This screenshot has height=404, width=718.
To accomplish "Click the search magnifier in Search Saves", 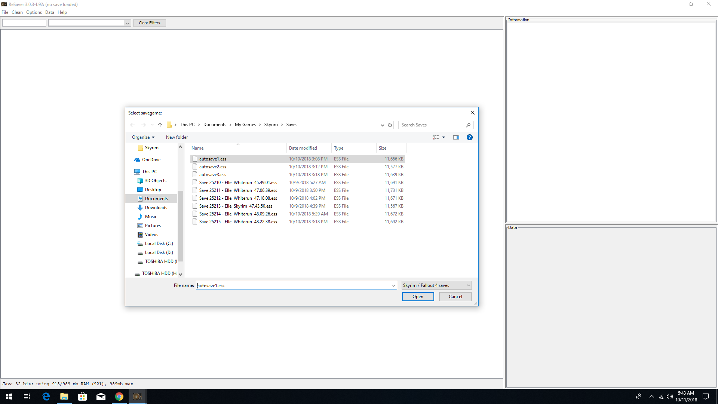I will coord(468,125).
